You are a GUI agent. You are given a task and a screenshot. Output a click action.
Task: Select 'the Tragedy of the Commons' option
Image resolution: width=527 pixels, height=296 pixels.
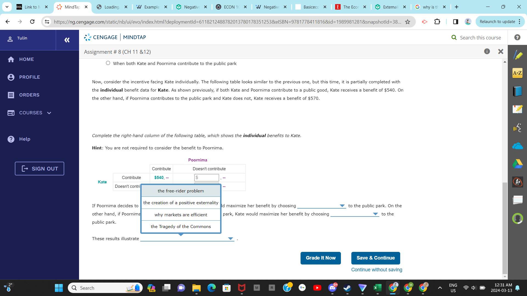point(181,226)
